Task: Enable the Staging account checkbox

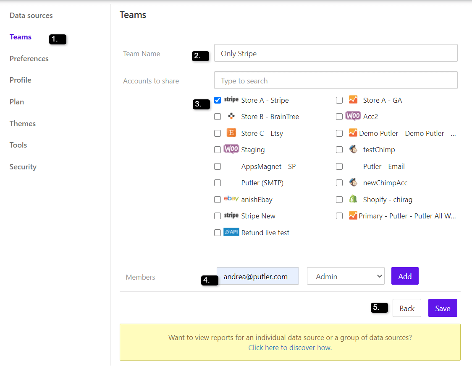Action: 218,150
